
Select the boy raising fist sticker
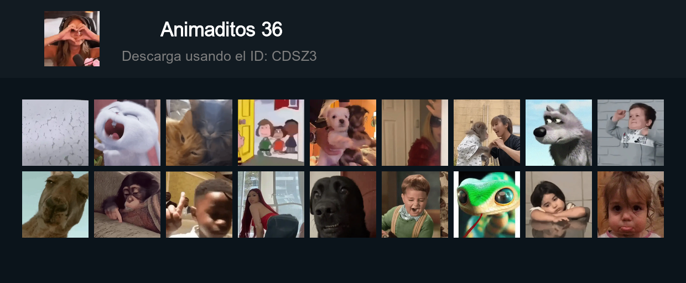pos(631,133)
